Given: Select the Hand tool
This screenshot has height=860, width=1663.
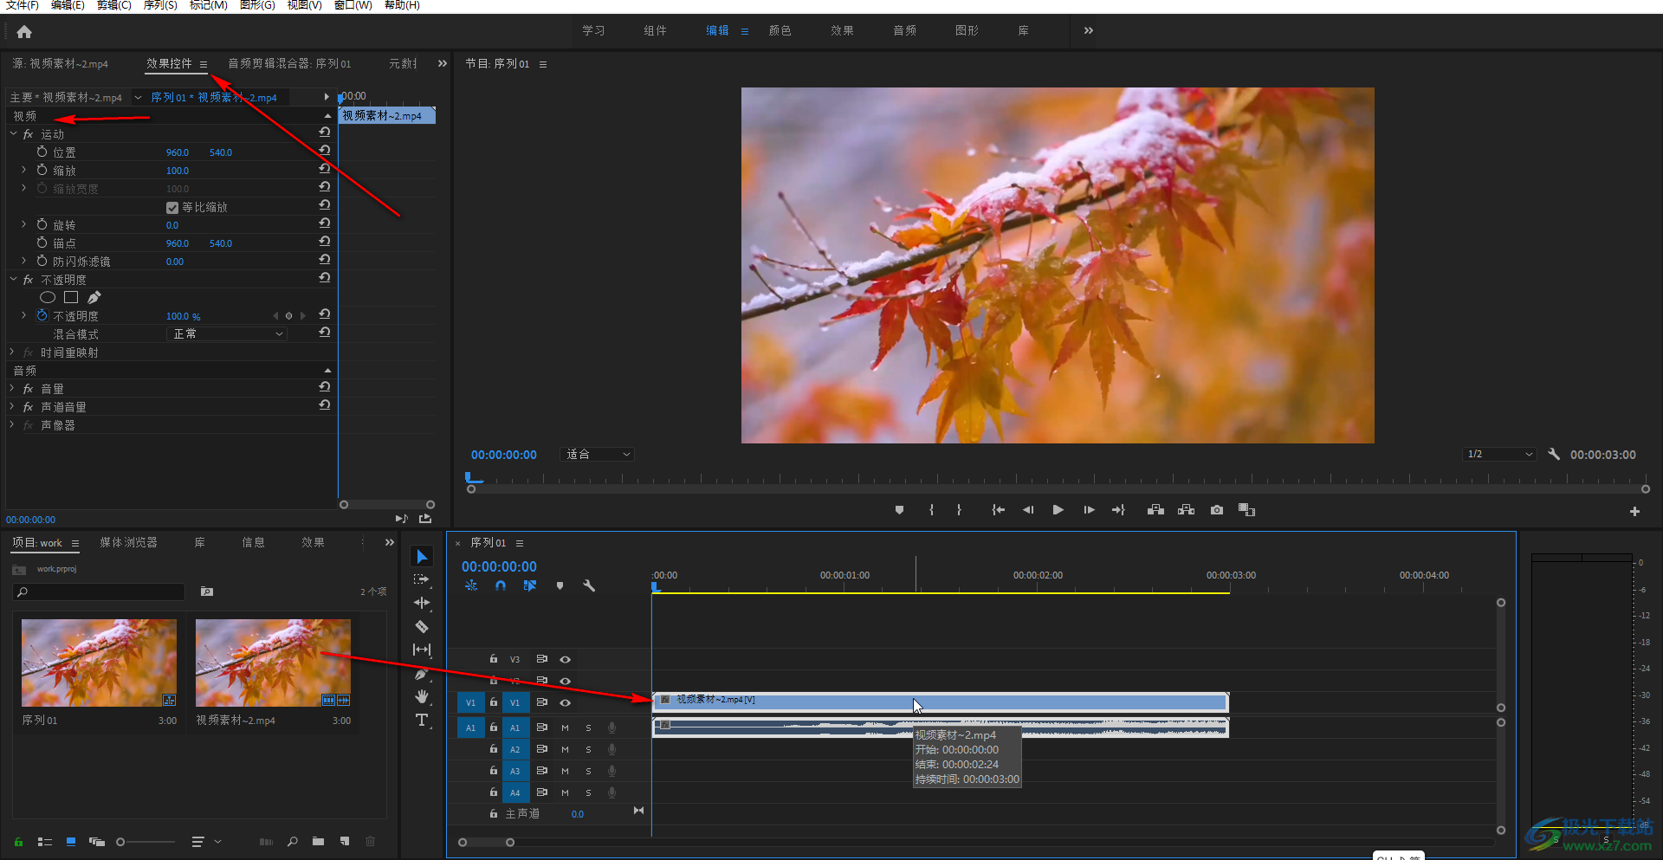Looking at the screenshot, I should [x=422, y=696].
